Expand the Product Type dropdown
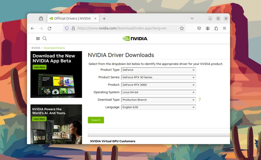Viewport: 261px width, 160px height. (159, 70)
